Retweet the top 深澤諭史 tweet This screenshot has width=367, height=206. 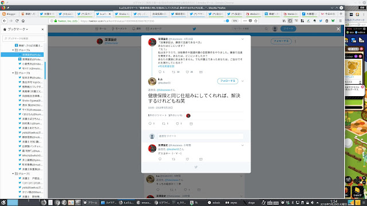pyautogui.click(x=174, y=72)
